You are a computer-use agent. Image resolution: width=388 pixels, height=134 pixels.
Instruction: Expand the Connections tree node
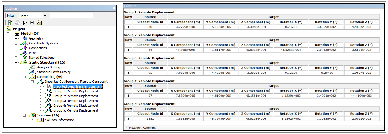tap(16, 48)
